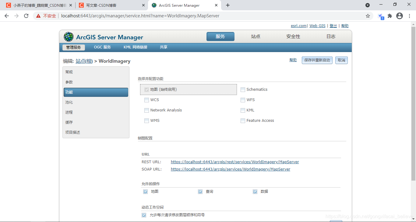416x222 pixels.
Task: Close the ArcGIS Server Manager tab
Action: click(217, 5)
